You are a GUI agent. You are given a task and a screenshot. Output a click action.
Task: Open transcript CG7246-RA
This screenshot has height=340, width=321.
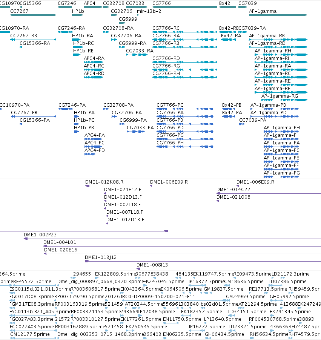tap(71, 28)
